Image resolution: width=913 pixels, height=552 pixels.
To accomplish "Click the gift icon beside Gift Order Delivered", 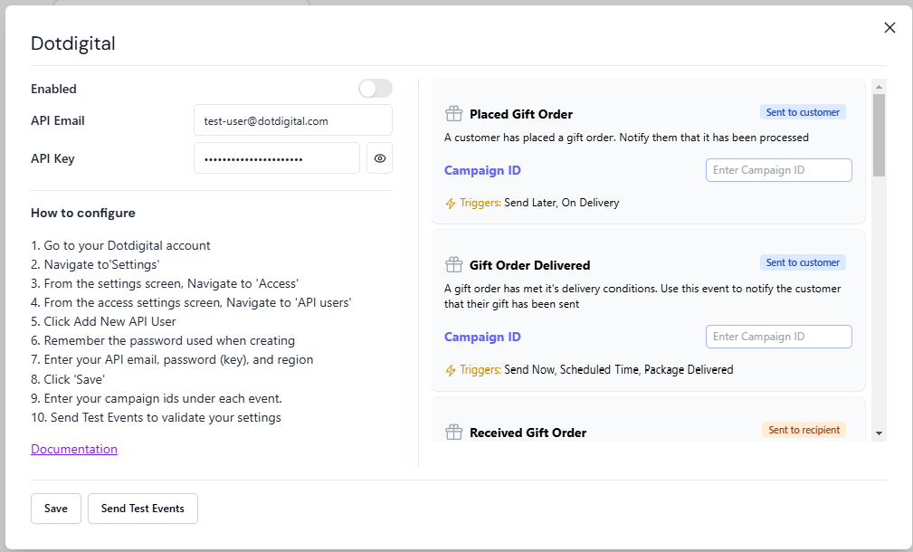I will click(x=453, y=264).
